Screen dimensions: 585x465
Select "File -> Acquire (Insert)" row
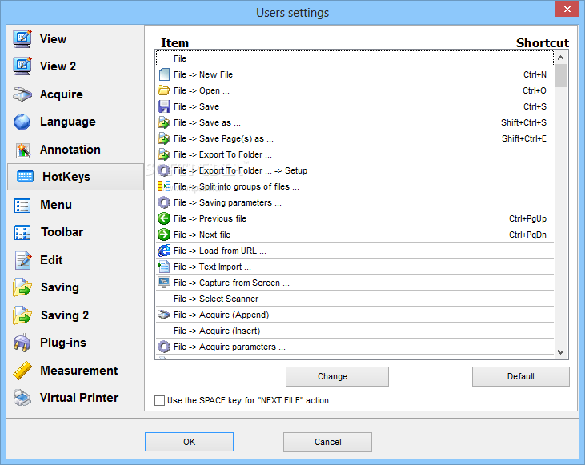click(x=355, y=331)
